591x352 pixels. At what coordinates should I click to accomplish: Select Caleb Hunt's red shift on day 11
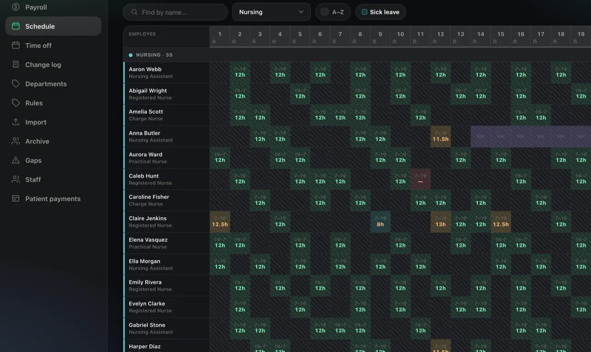[421, 179]
